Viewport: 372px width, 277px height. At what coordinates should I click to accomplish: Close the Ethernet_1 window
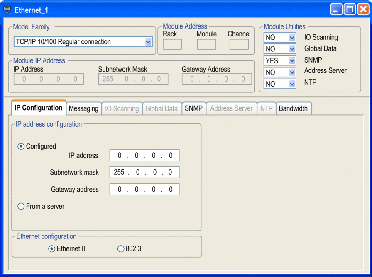tap(362, 10)
